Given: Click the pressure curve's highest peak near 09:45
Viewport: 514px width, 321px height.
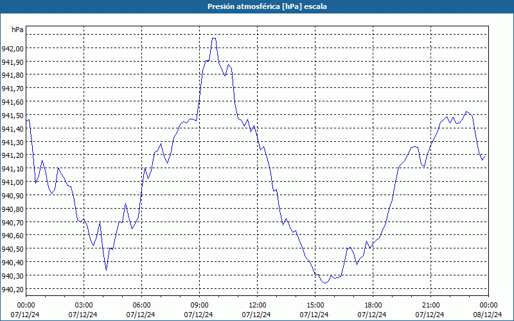Looking at the screenshot, I should pos(214,39).
